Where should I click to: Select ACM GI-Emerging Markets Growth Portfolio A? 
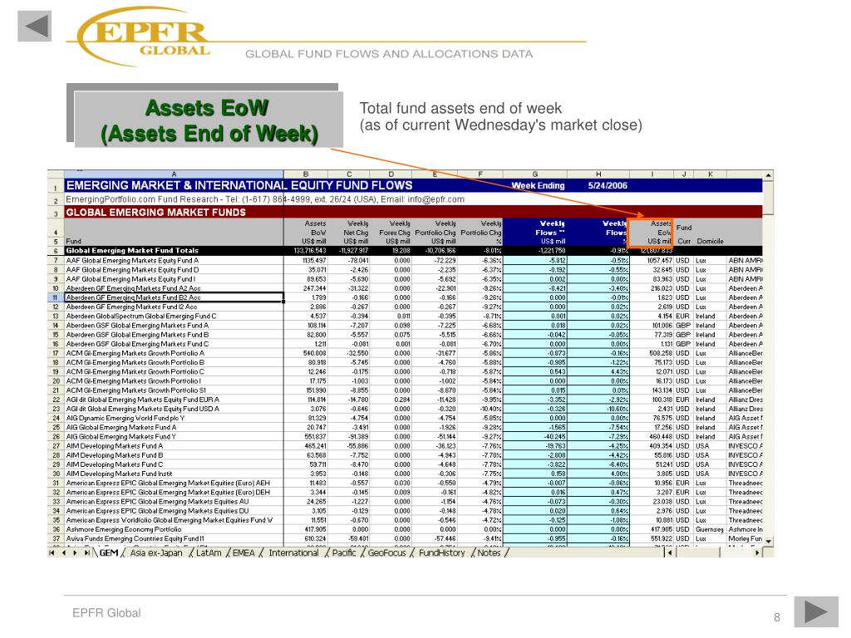pyautogui.click(x=135, y=353)
